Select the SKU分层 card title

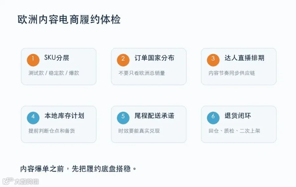click(x=57, y=58)
